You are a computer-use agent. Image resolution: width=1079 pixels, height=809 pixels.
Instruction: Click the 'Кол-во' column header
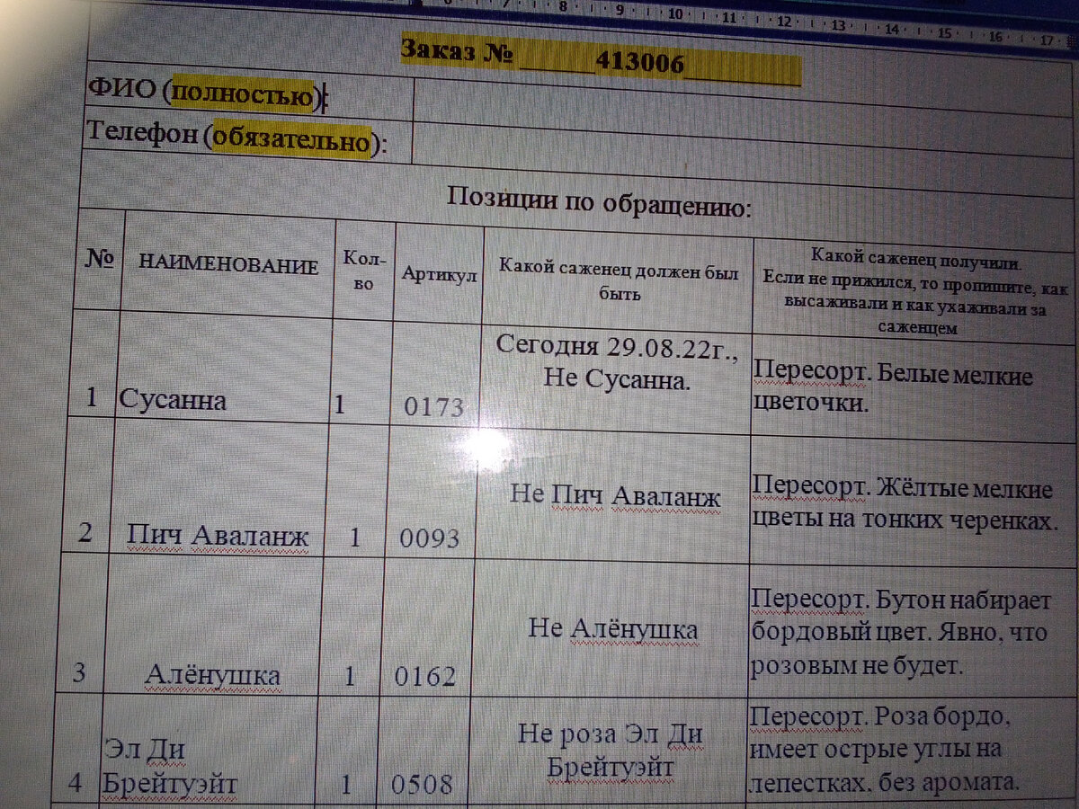click(363, 270)
